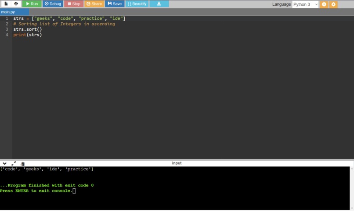Beautify the source code
This screenshot has height=211, width=354.
137,4
